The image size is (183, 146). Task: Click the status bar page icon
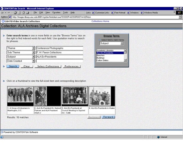tap(2, 137)
